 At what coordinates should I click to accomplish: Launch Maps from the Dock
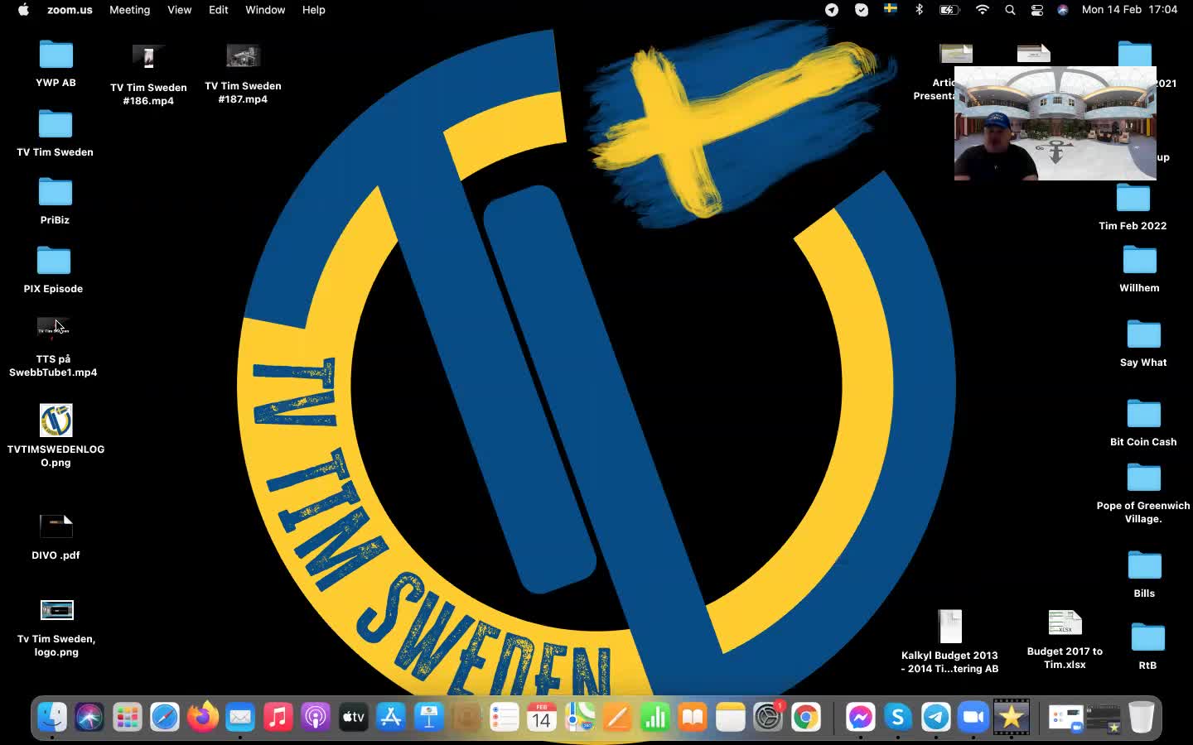580,717
